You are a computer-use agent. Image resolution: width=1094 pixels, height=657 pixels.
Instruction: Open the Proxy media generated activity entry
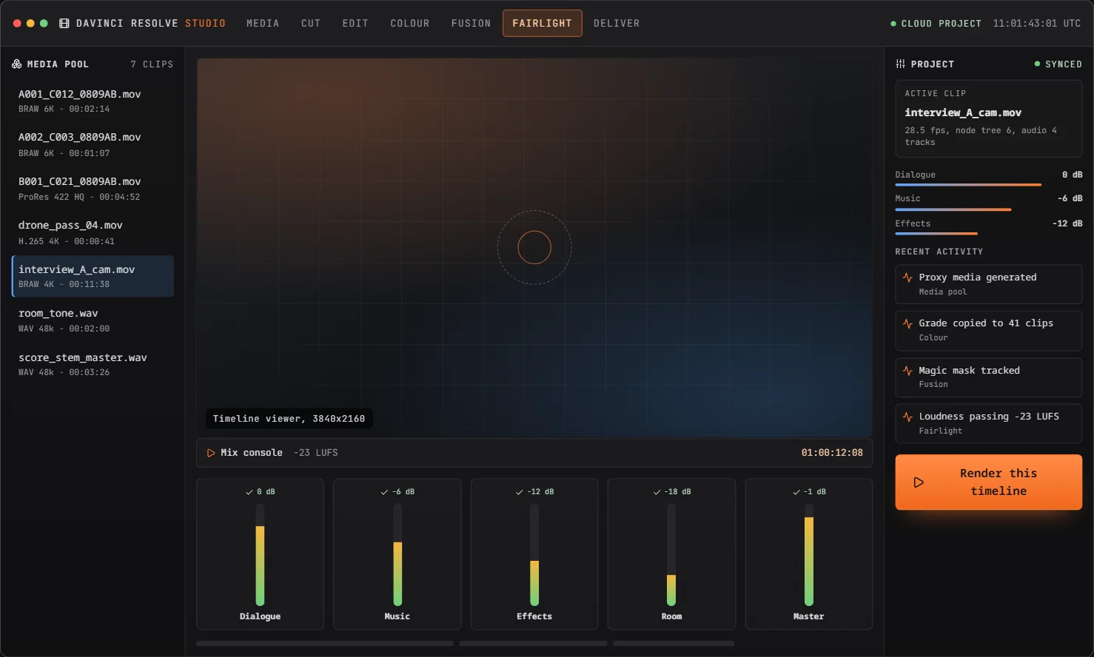[x=989, y=284]
